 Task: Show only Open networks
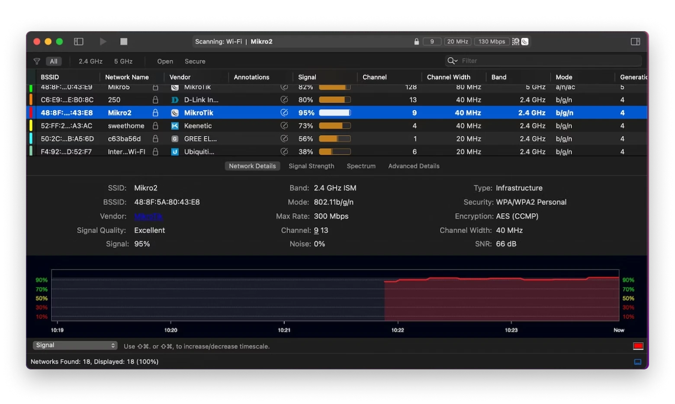pos(165,61)
